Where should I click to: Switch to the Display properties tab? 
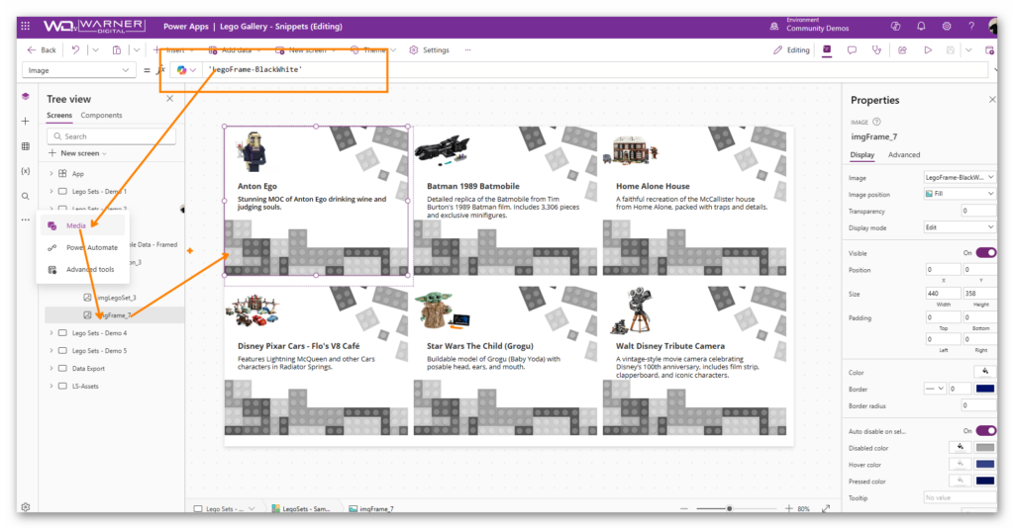pyautogui.click(x=862, y=155)
